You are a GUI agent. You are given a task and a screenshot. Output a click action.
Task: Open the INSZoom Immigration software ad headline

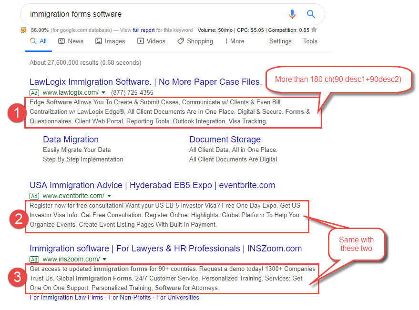(x=166, y=249)
